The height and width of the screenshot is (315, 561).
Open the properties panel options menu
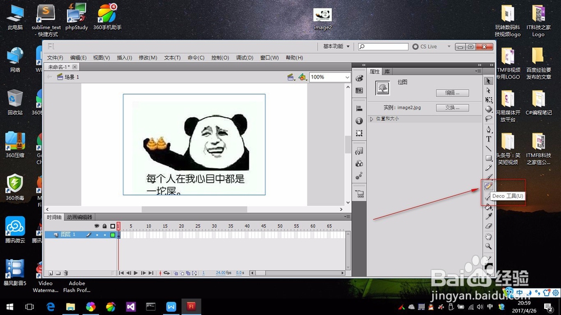[x=478, y=71]
